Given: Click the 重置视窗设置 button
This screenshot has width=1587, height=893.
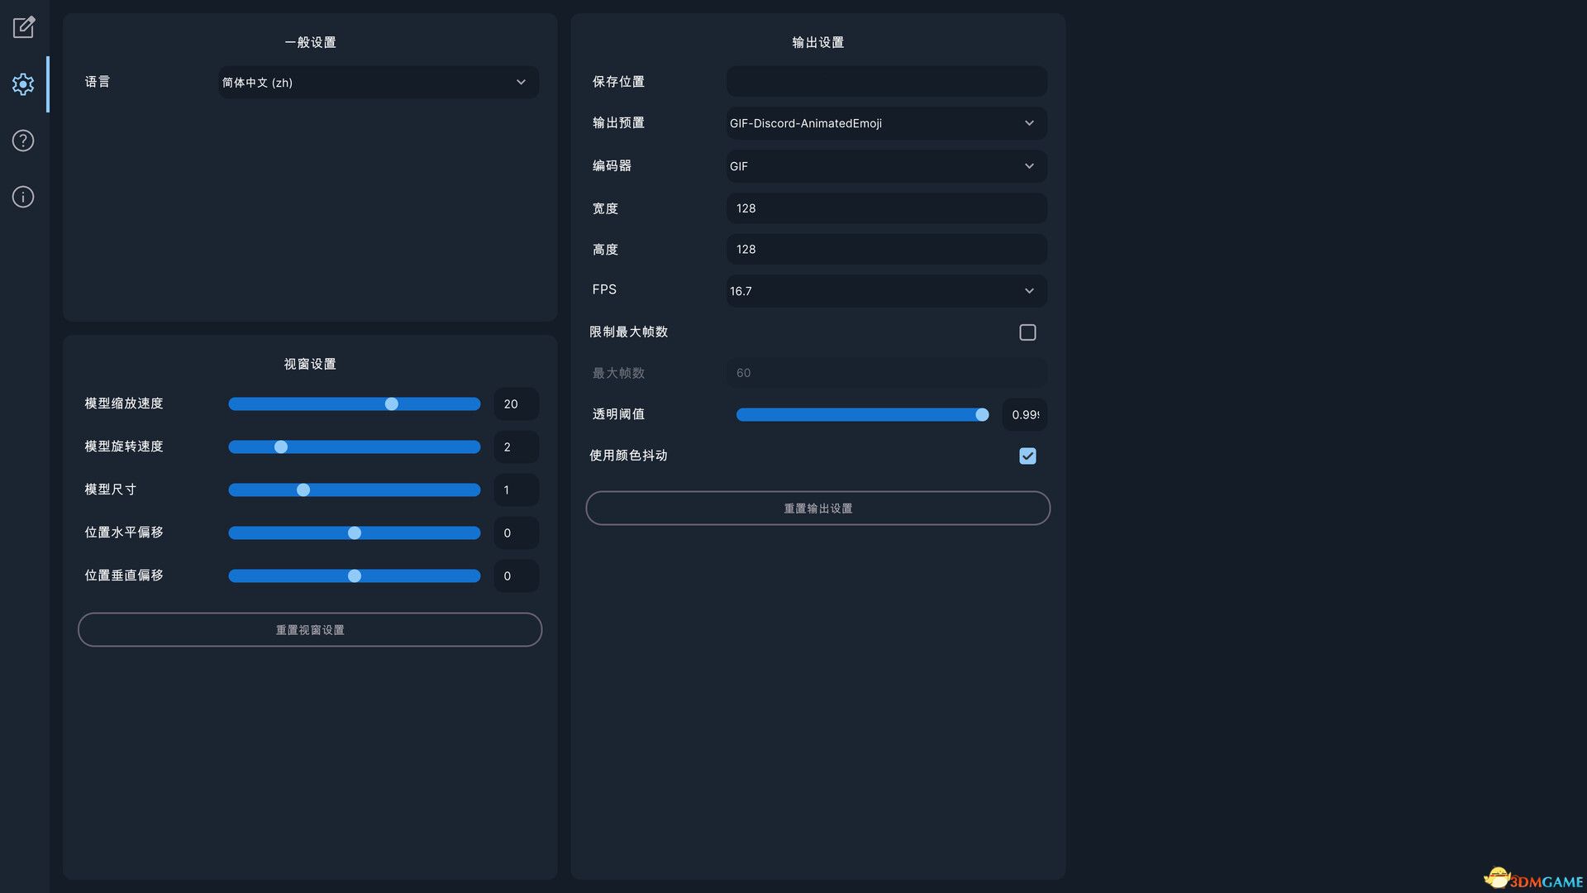Looking at the screenshot, I should (309, 629).
